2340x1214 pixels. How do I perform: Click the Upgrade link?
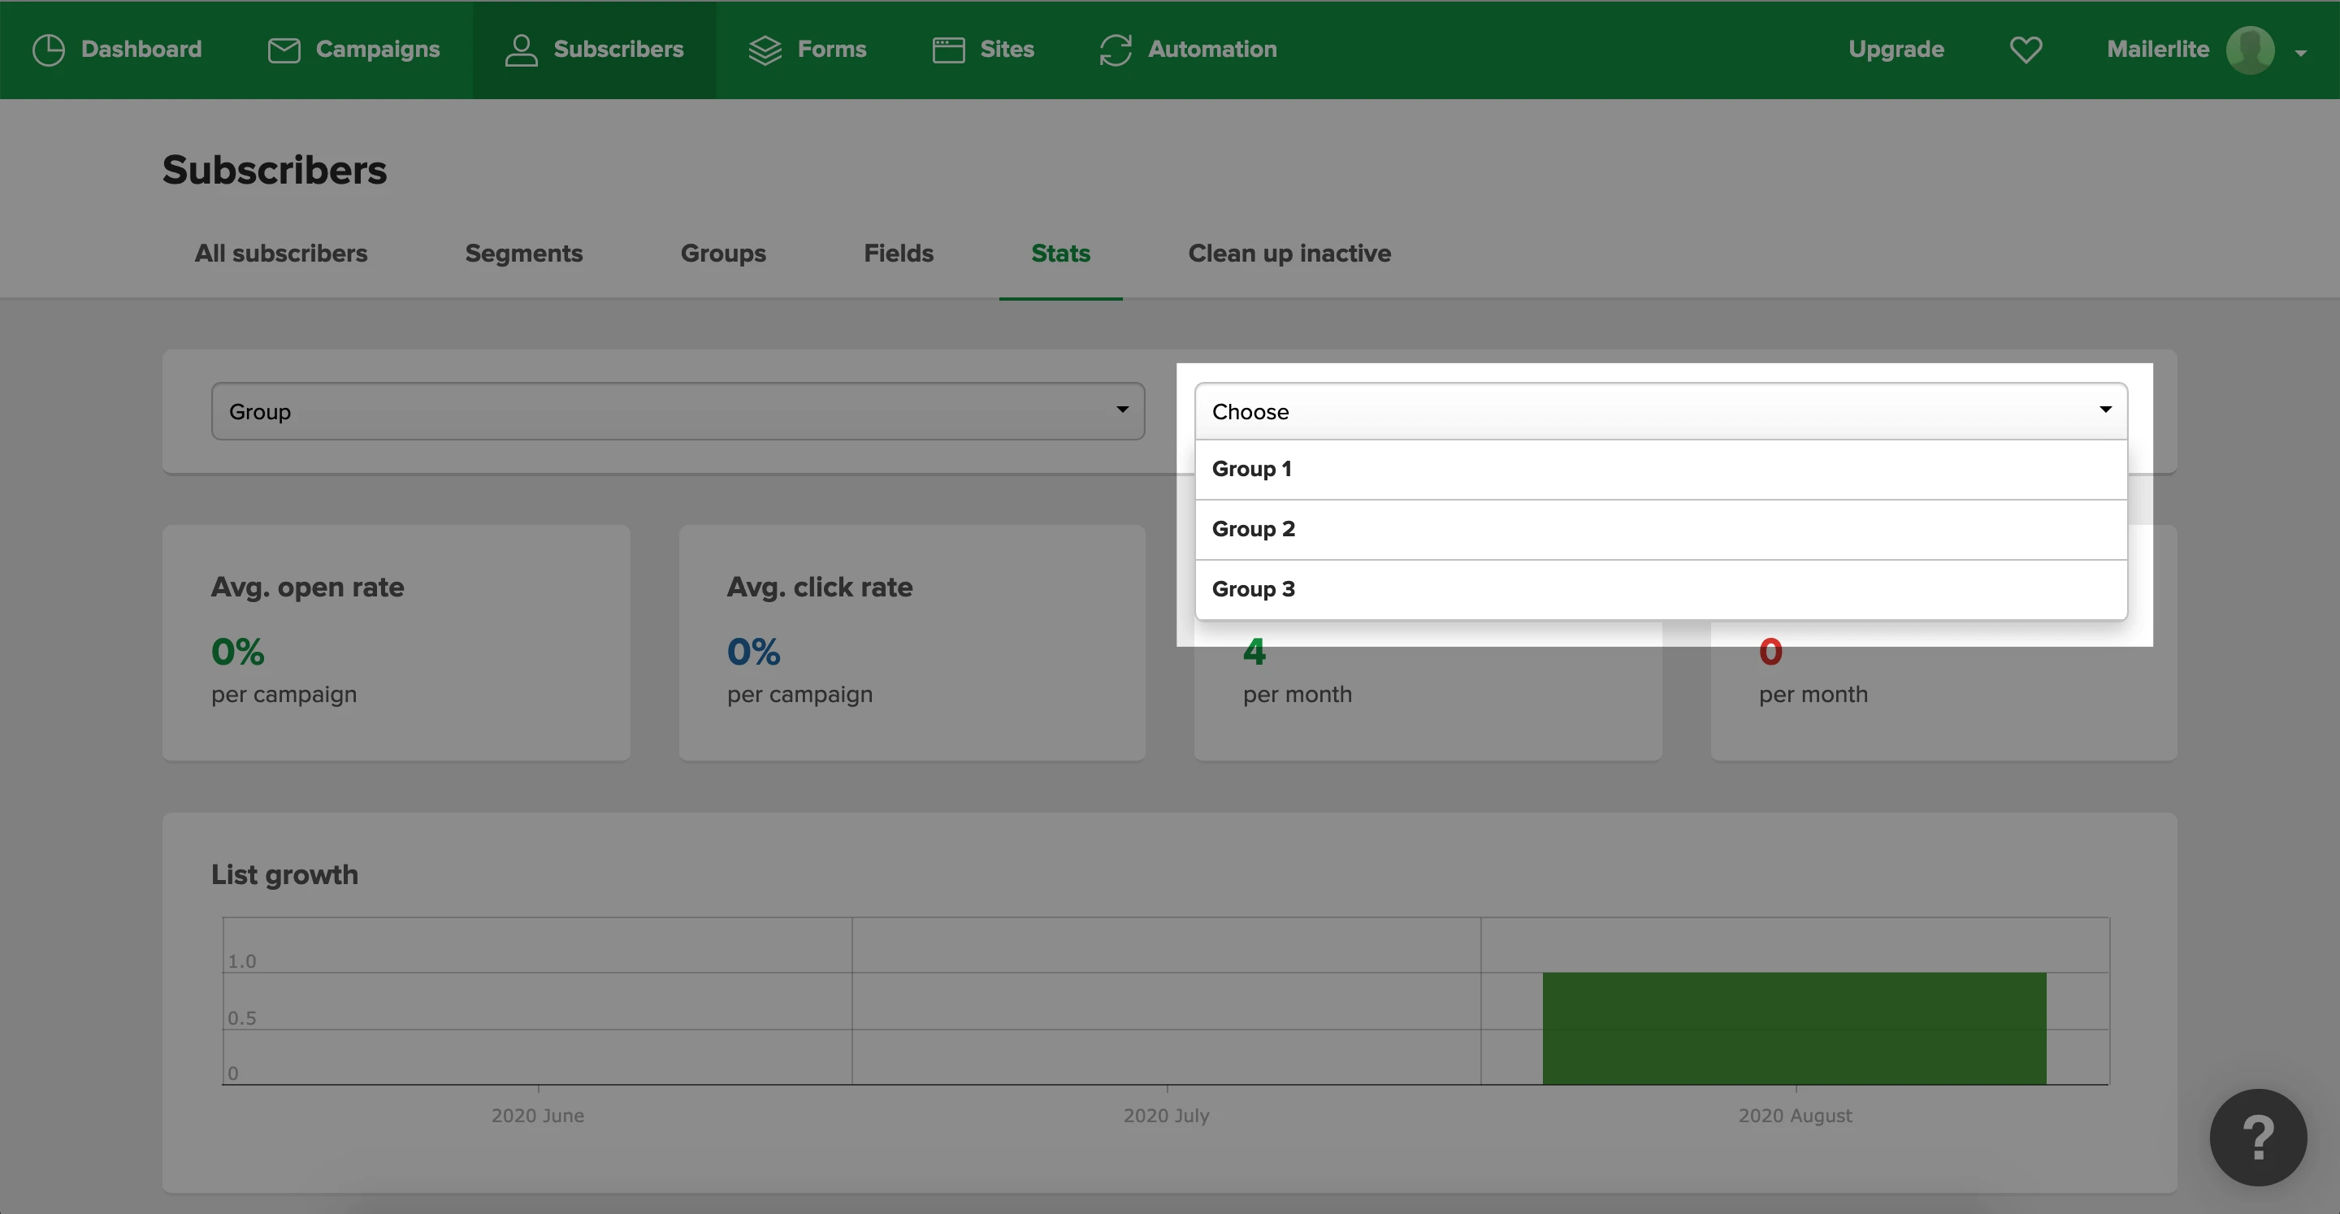(1896, 50)
